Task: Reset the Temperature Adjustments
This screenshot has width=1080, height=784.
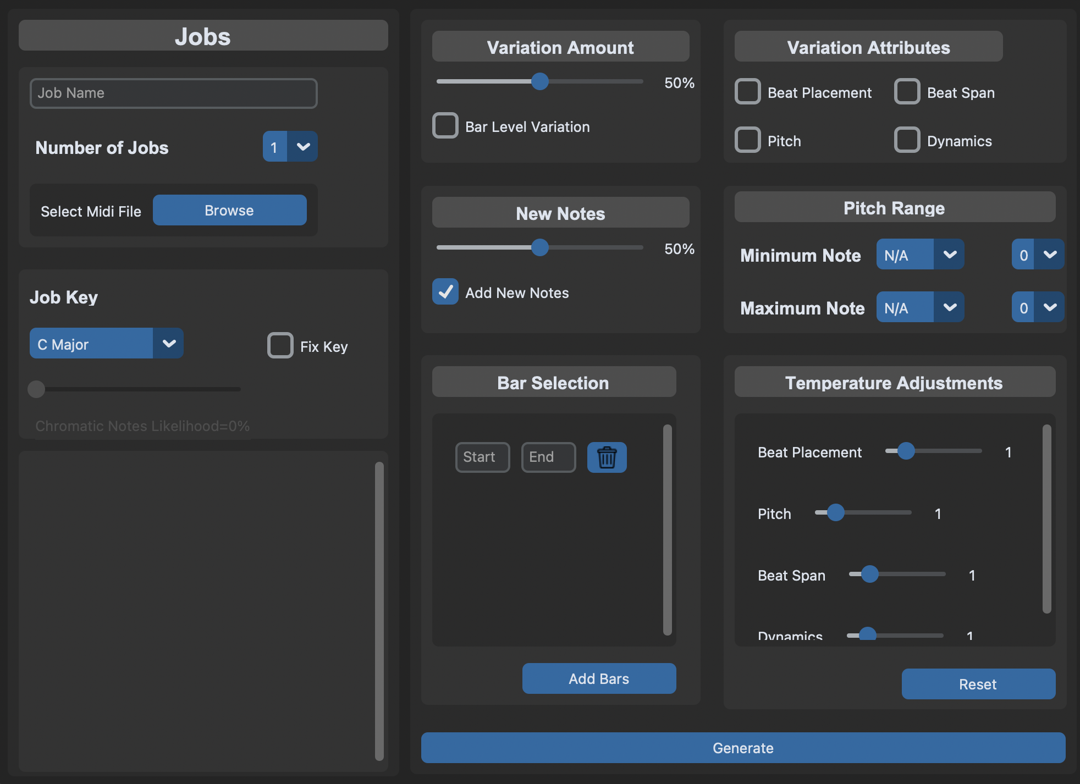Action: (978, 684)
